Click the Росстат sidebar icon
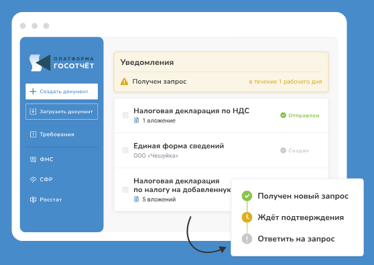Screen dimensions: 374x265 tap(33, 199)
